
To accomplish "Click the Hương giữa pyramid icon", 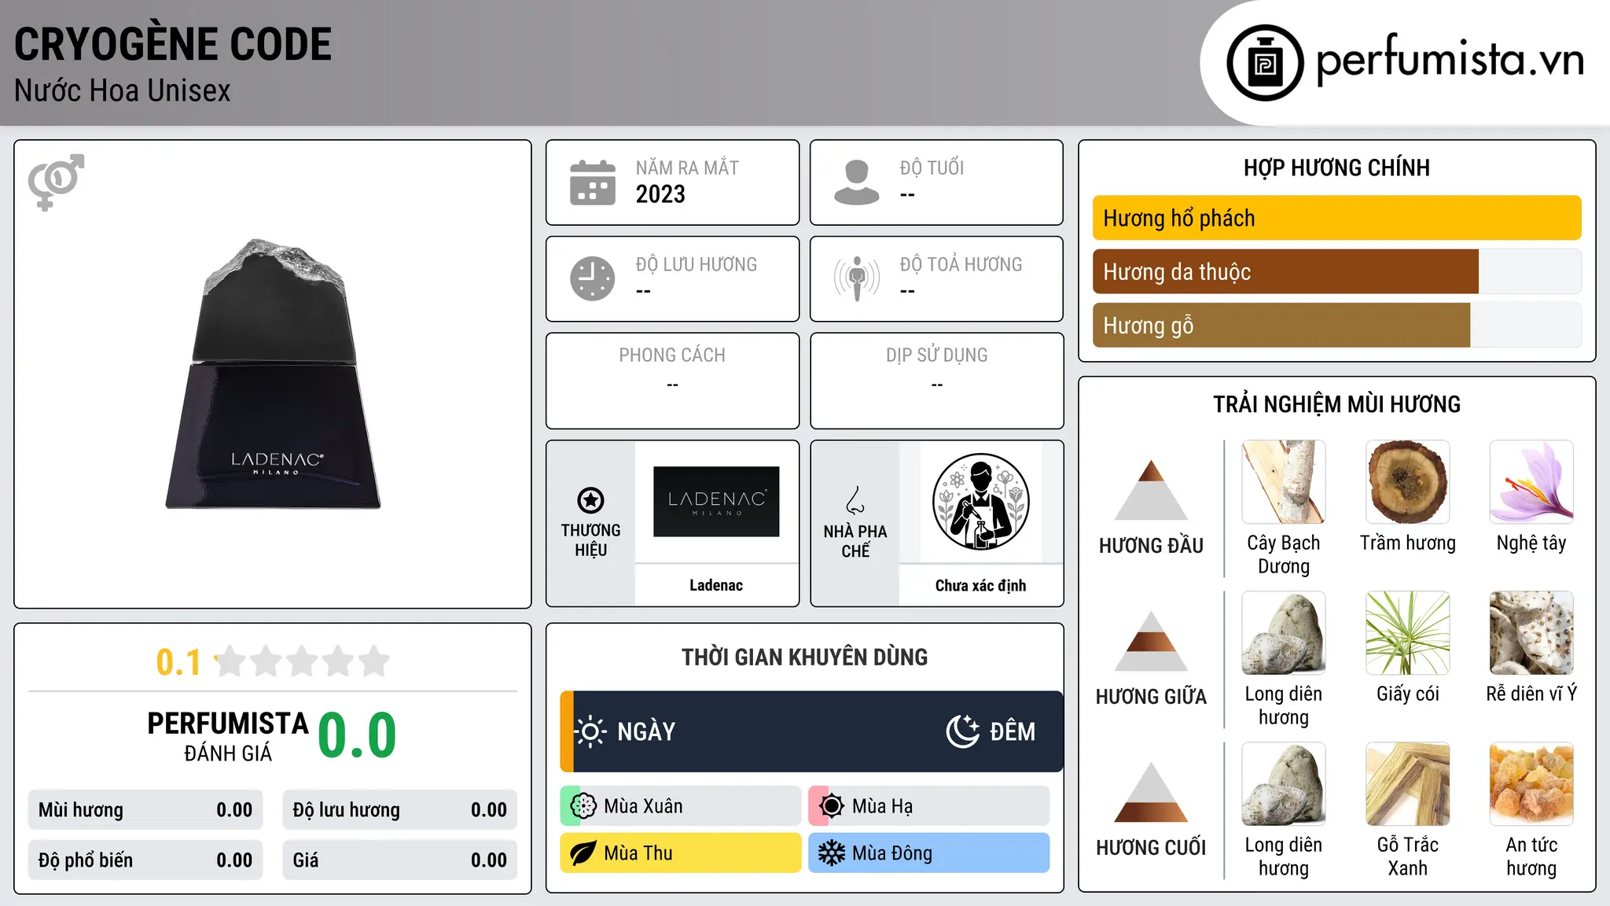I will (1151, 641).
